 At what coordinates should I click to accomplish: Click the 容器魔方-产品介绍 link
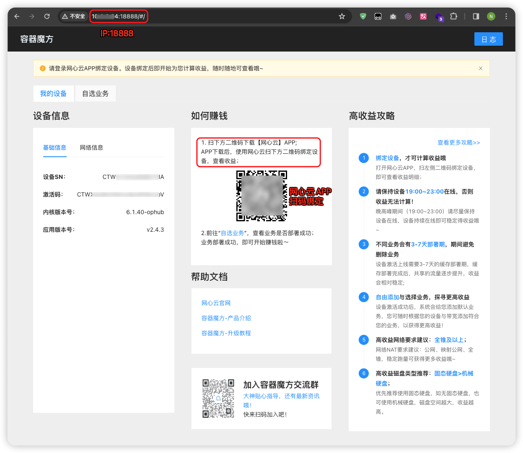pyautogui.click(x=226, y=318)
